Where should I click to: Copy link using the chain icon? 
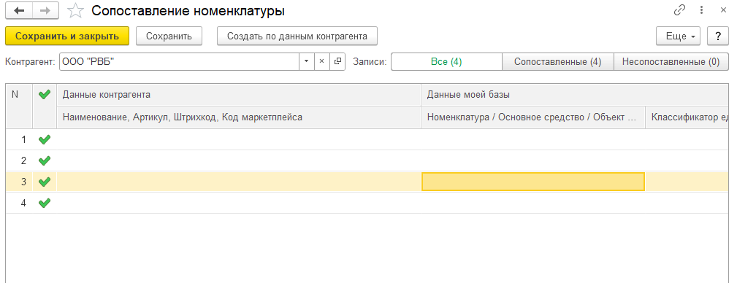point(679,10)
